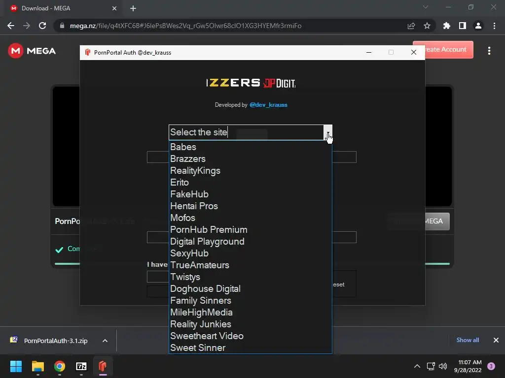Show hidden system tray icons
The image size is (505, 378).
click(x=417, y=366)
